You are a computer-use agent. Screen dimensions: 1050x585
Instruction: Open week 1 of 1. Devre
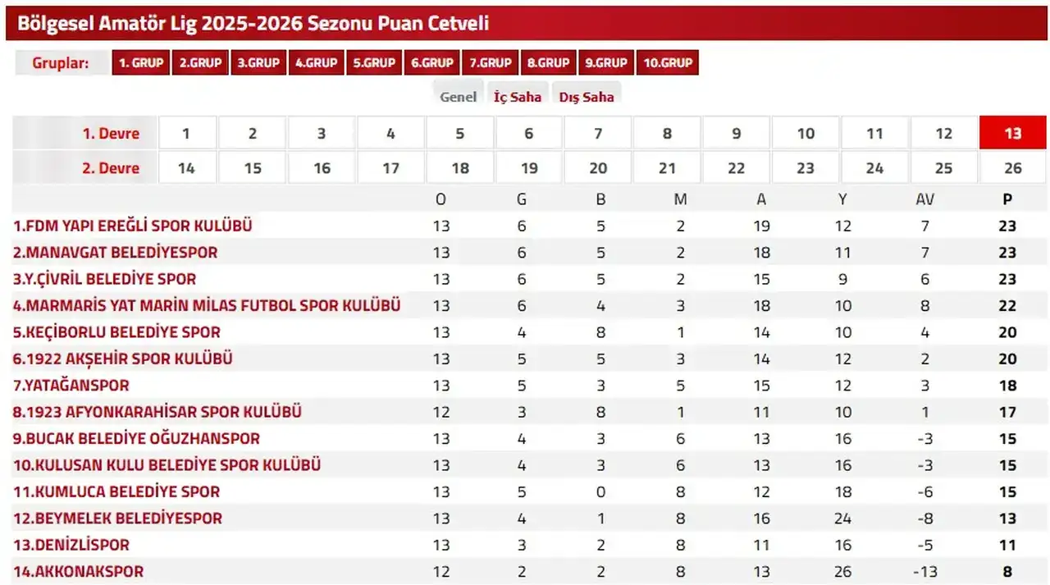pyautogui.click(x=187, y=132)
